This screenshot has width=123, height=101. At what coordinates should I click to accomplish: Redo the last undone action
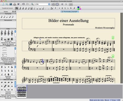point(27,4)
